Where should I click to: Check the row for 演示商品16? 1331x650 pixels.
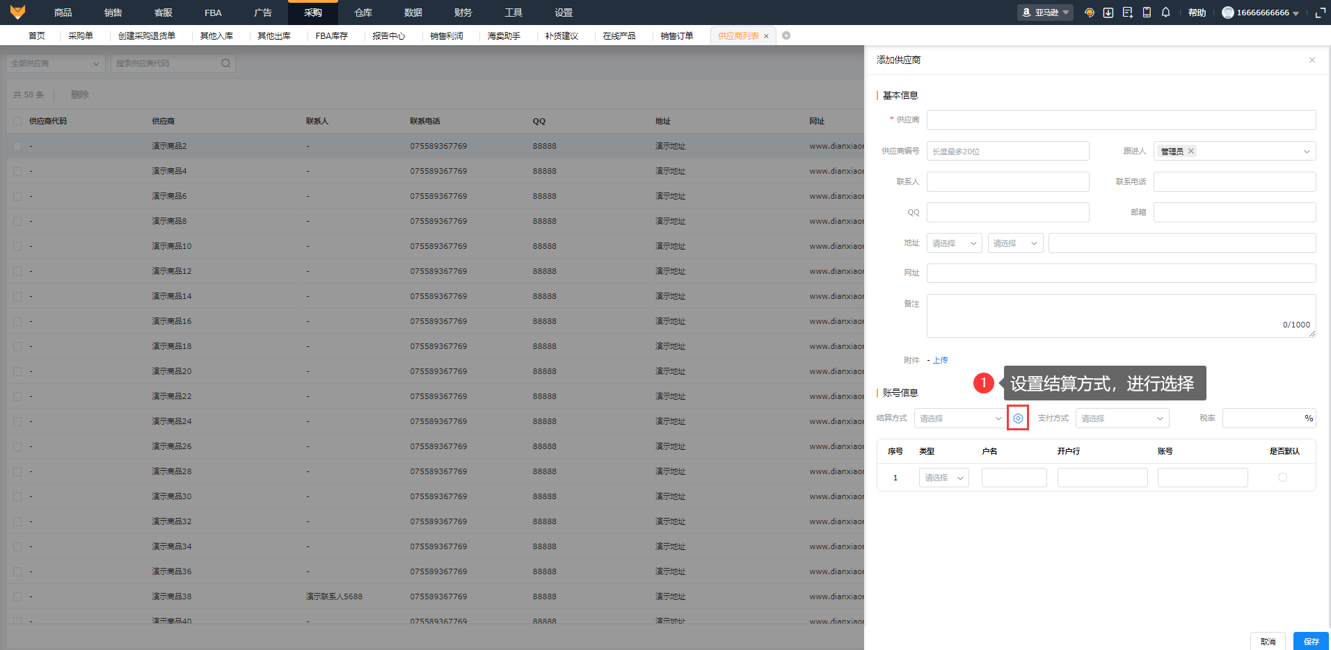17,321
